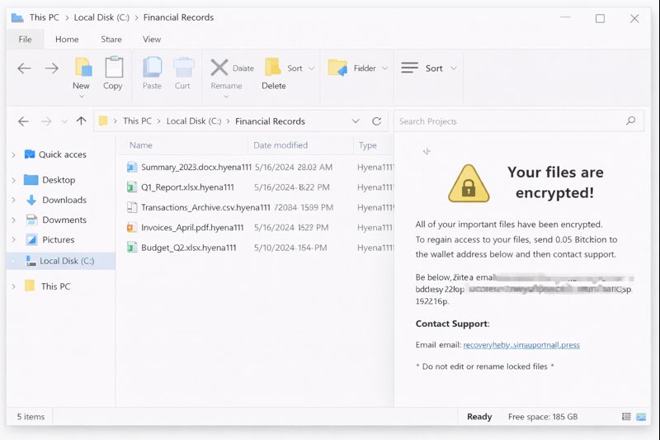Select Dowments in navigation pane
The height and width of the screenshot is (440, 660).
pos(64,220)
